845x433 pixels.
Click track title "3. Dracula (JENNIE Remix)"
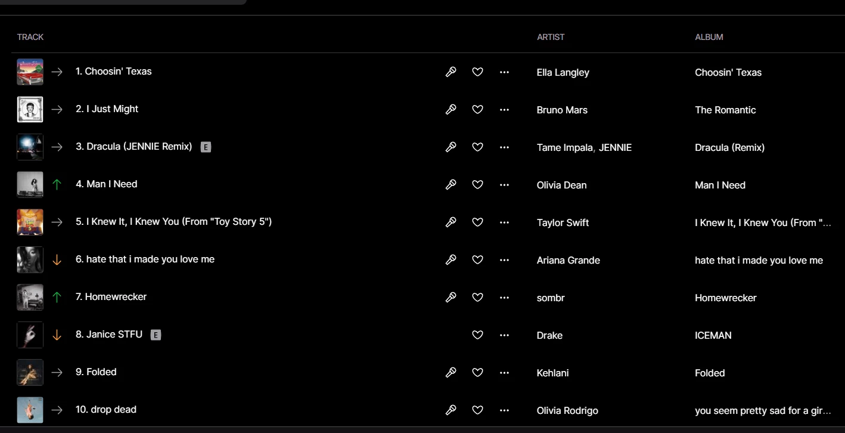134,147
